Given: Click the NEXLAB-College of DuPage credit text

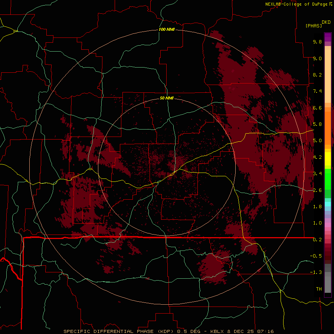Looking at the screenshot, I should click(297, 4).
